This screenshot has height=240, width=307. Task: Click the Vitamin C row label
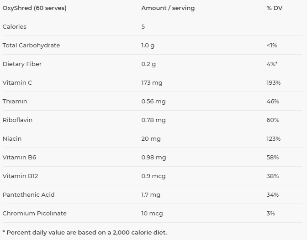click(17, 82)
